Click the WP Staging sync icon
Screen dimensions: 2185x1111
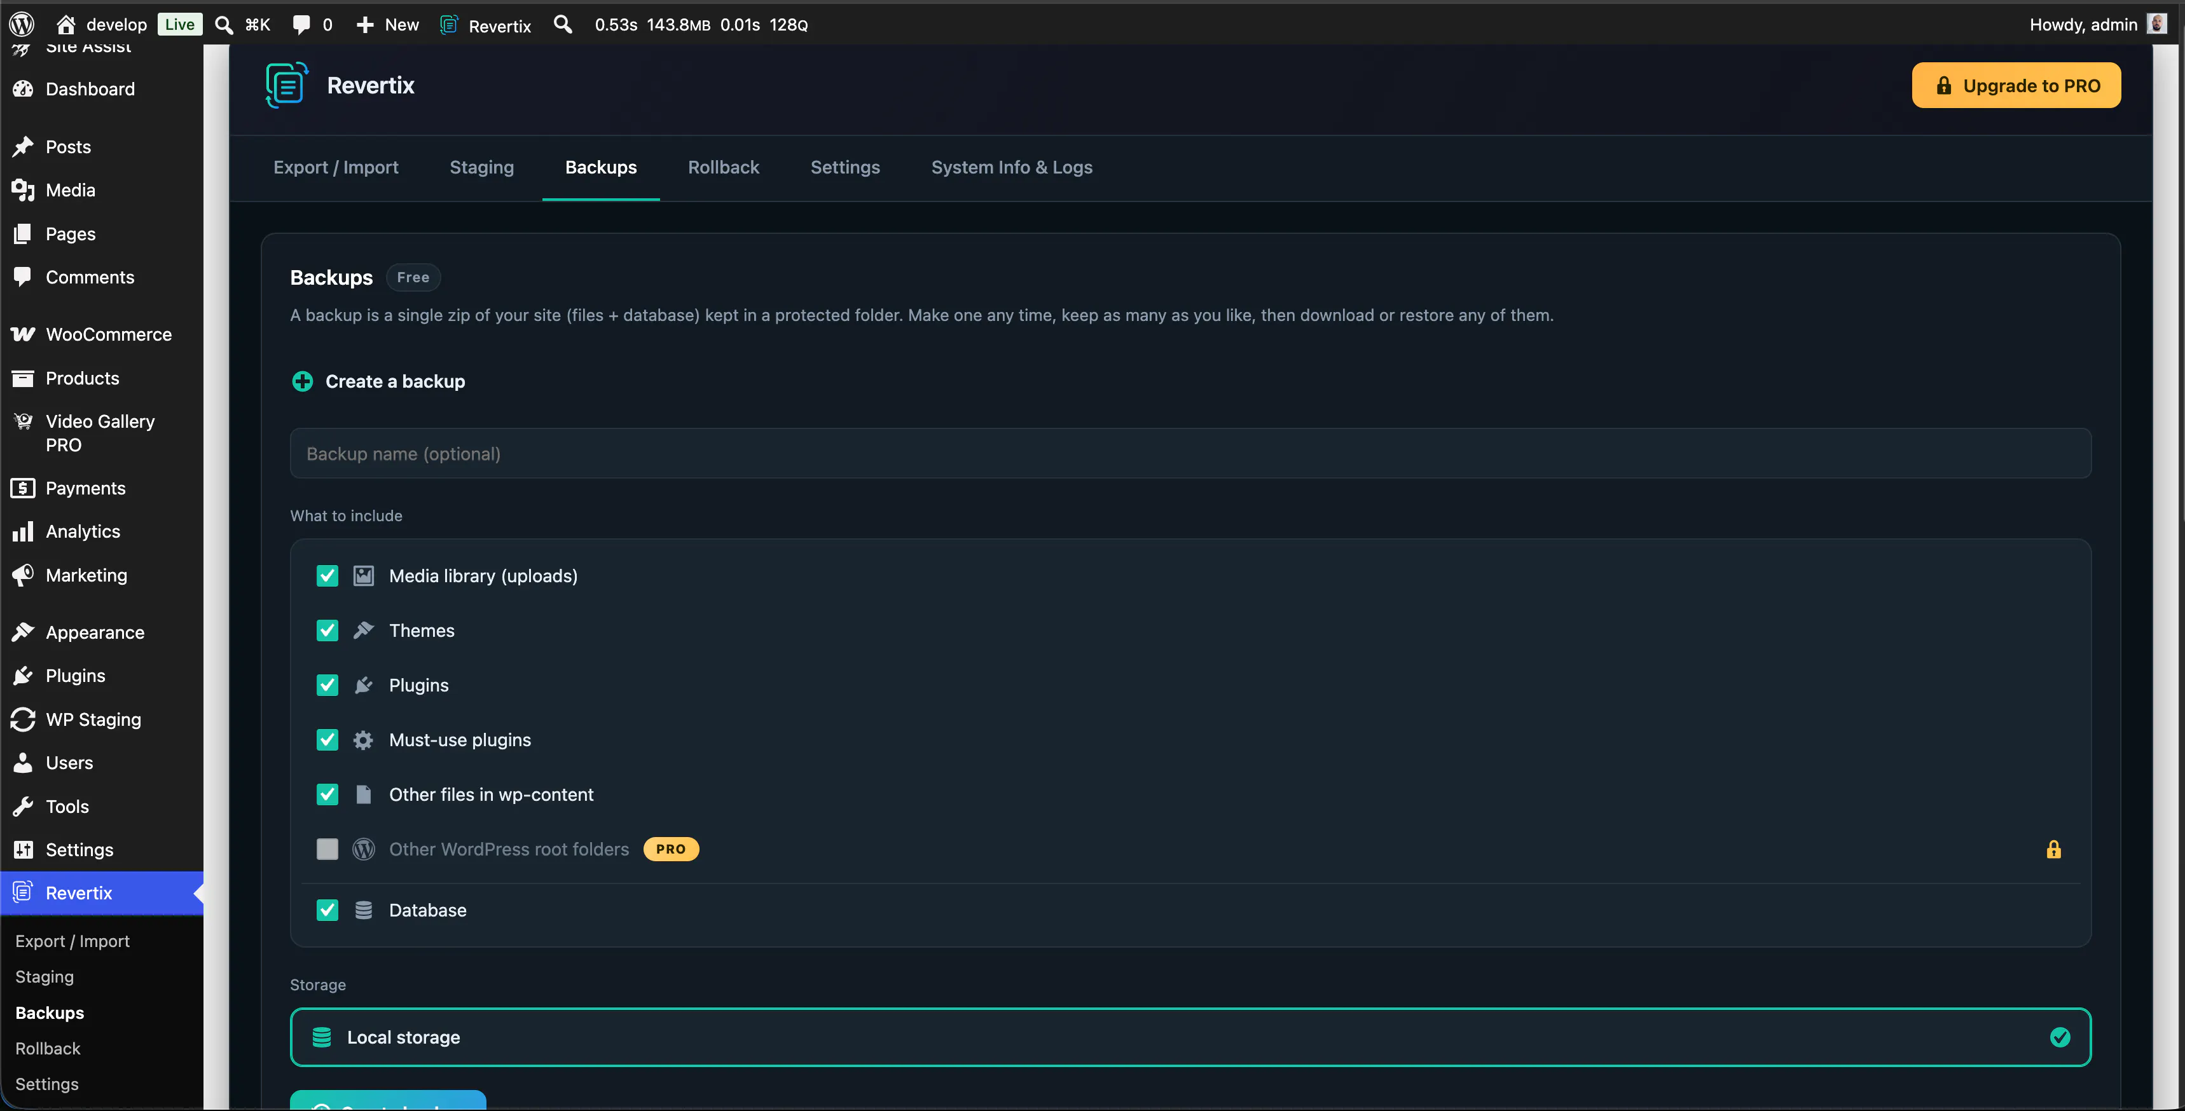[x=23, y=719]
